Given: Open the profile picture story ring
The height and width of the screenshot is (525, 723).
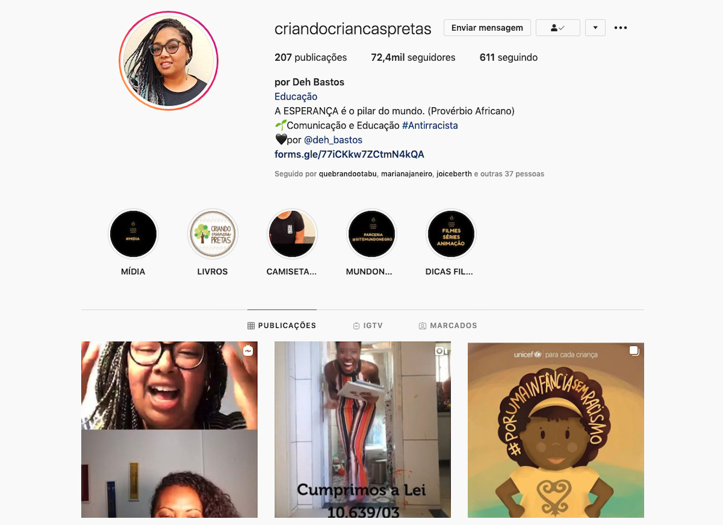Looking at the screenshot, I should (x=168, y=61).
